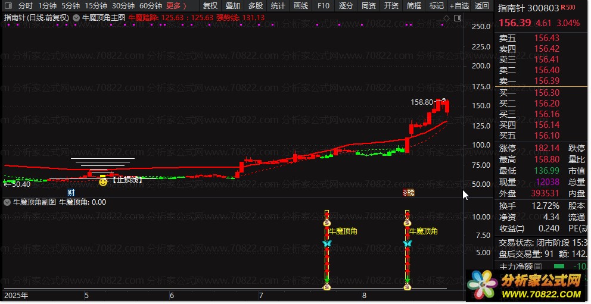Open the F10 company info
This screenshot has height=304, width=591.
click(x=324, y=5)
